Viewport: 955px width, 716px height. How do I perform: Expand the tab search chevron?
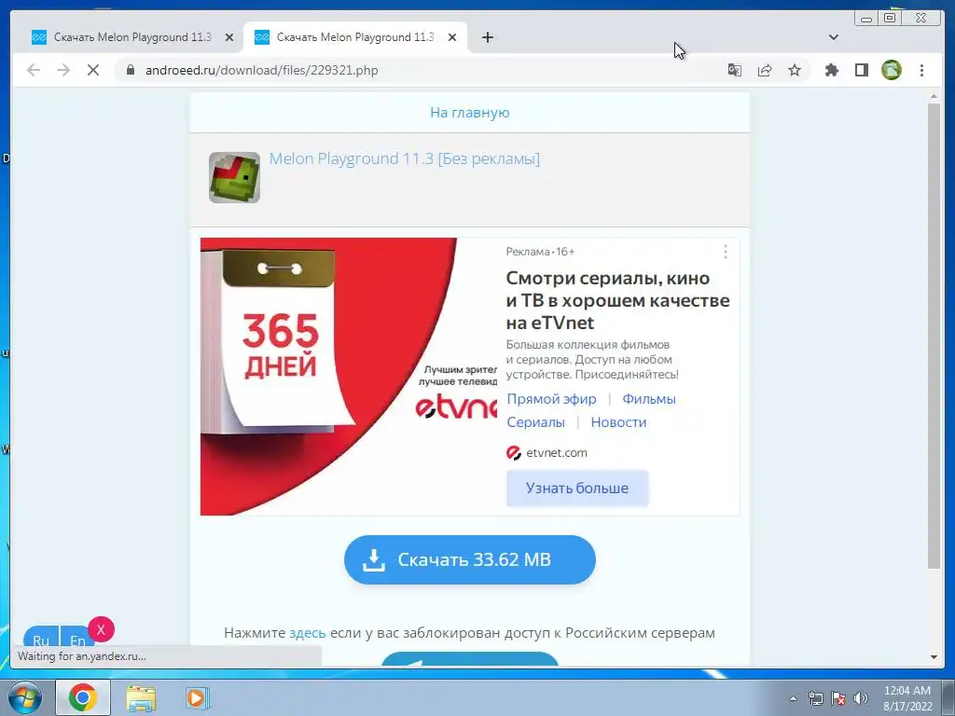(x=834, y=37)
